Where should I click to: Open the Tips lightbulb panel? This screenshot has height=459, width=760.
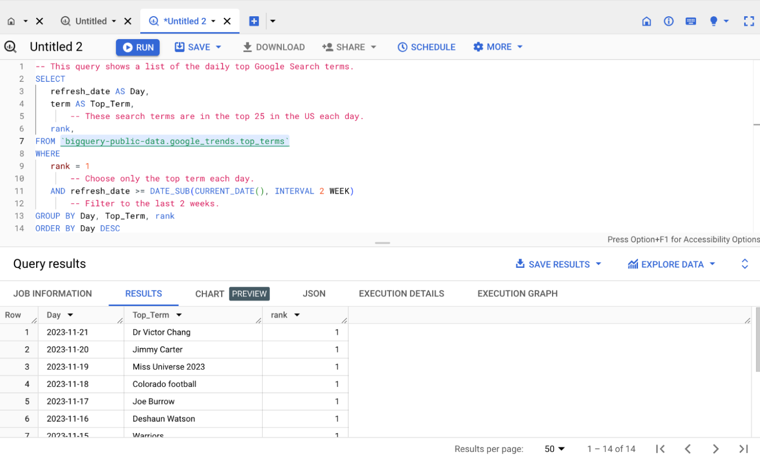(x=713, y=21)
